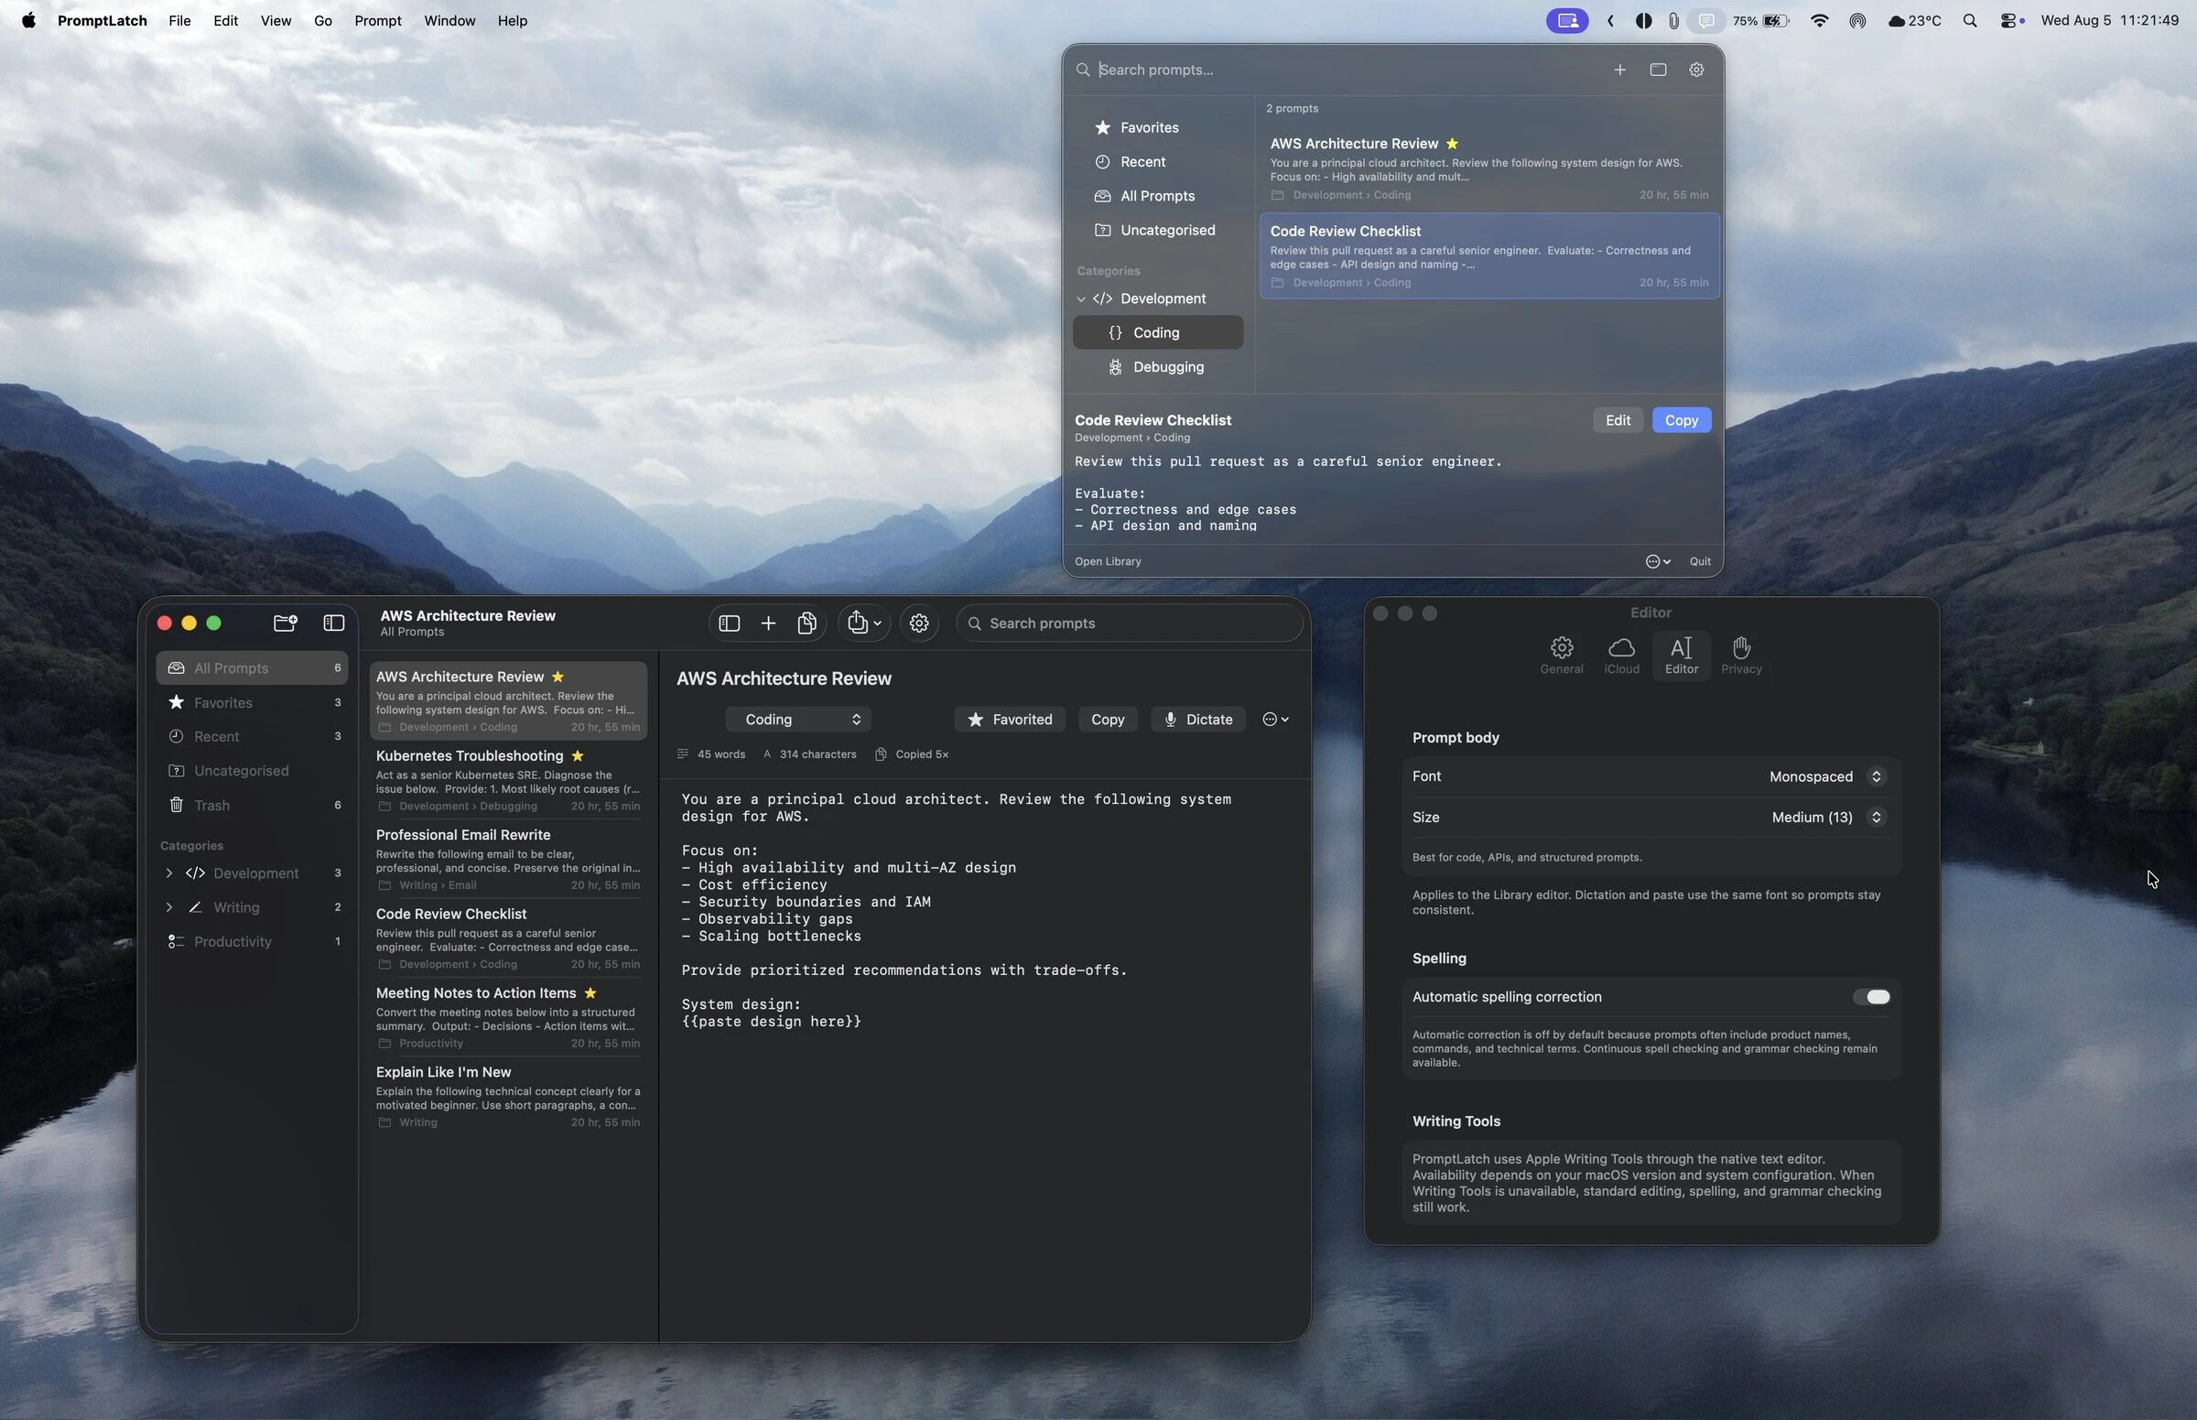Click the Dictate button

pos(1197,720)
